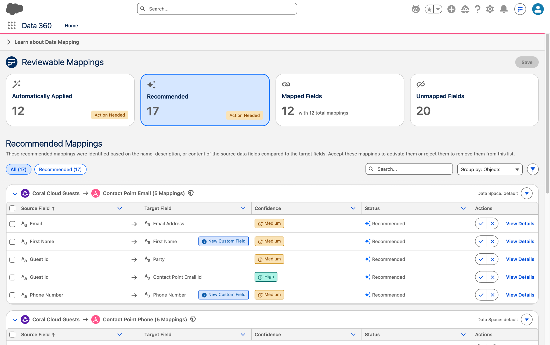Screen dimensions: 550x345
Task: Select the Unmapped Fields card
Action: point(474,100)
